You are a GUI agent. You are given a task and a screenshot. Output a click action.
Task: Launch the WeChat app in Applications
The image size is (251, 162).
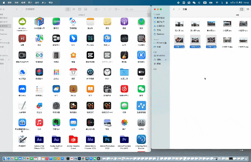click(141, 89)
